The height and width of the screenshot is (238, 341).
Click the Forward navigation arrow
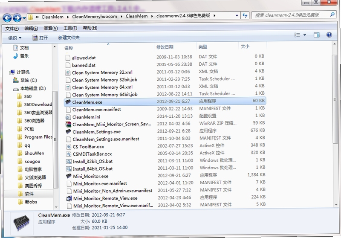click(17, 17)
